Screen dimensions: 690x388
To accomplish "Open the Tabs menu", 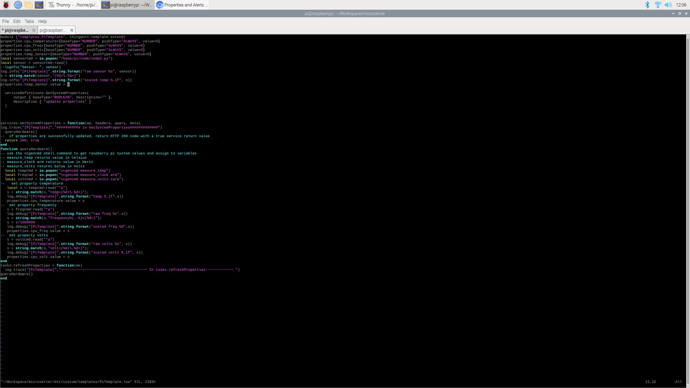I will point(29,21).
